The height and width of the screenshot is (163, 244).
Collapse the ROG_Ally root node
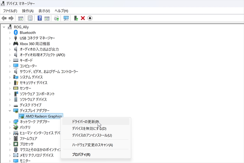[x=4, y=27]
